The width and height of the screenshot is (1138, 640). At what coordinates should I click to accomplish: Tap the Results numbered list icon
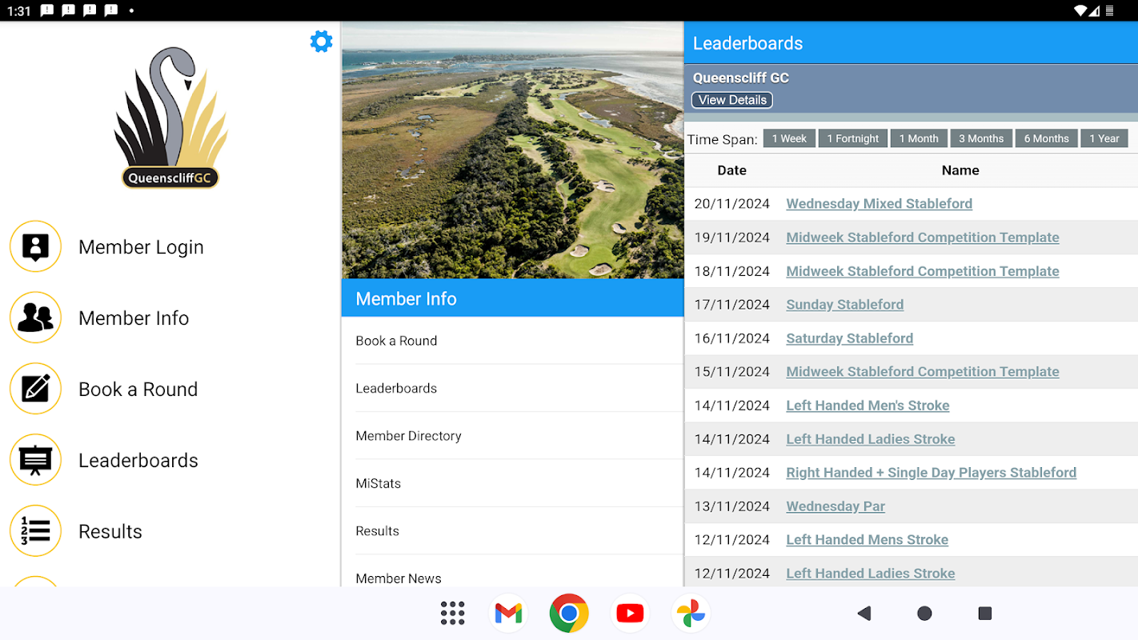(35, 531)
